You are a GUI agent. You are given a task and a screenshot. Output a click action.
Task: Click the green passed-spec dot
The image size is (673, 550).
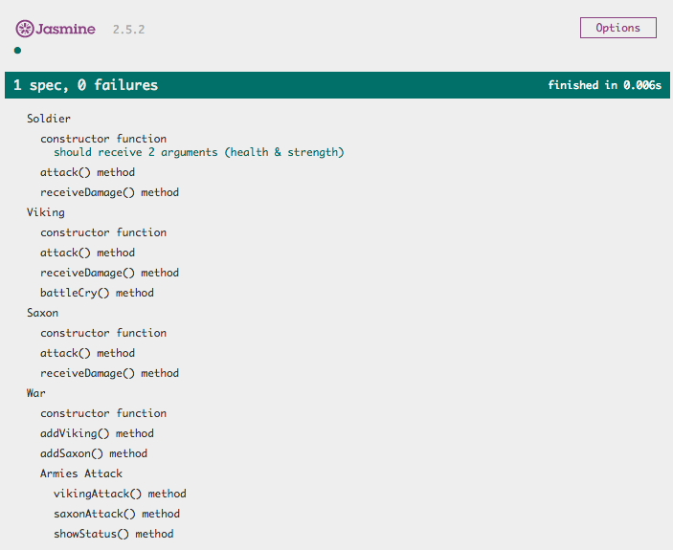[17, 51]
